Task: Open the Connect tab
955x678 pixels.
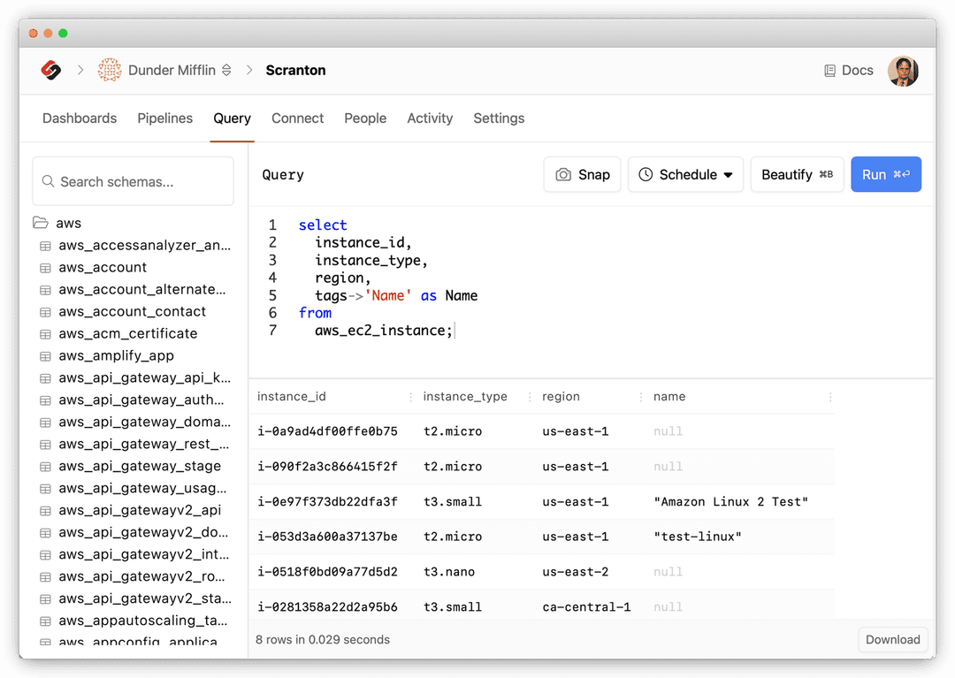Action: (297, 118)
